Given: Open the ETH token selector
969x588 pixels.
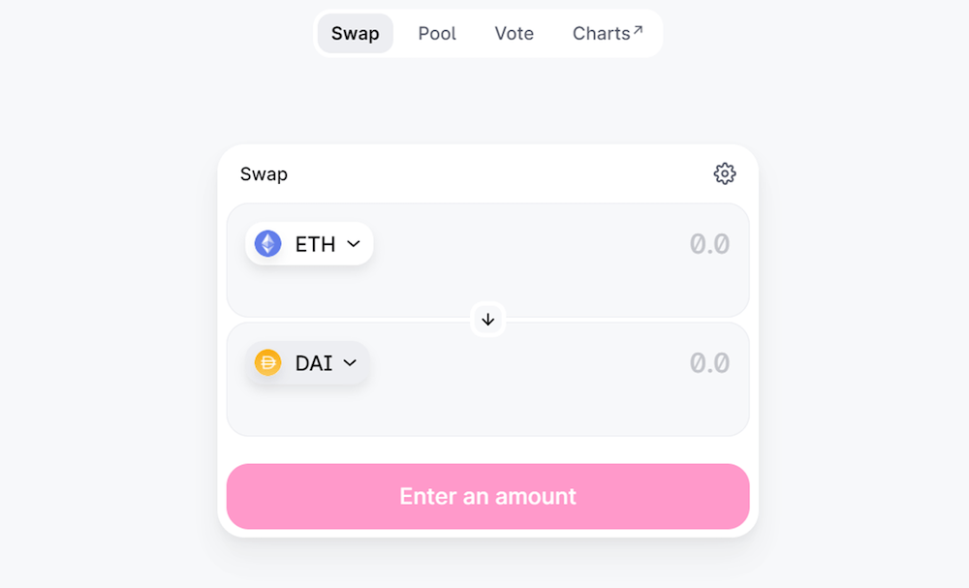Looking at the screenshot, I should [309, 244].
